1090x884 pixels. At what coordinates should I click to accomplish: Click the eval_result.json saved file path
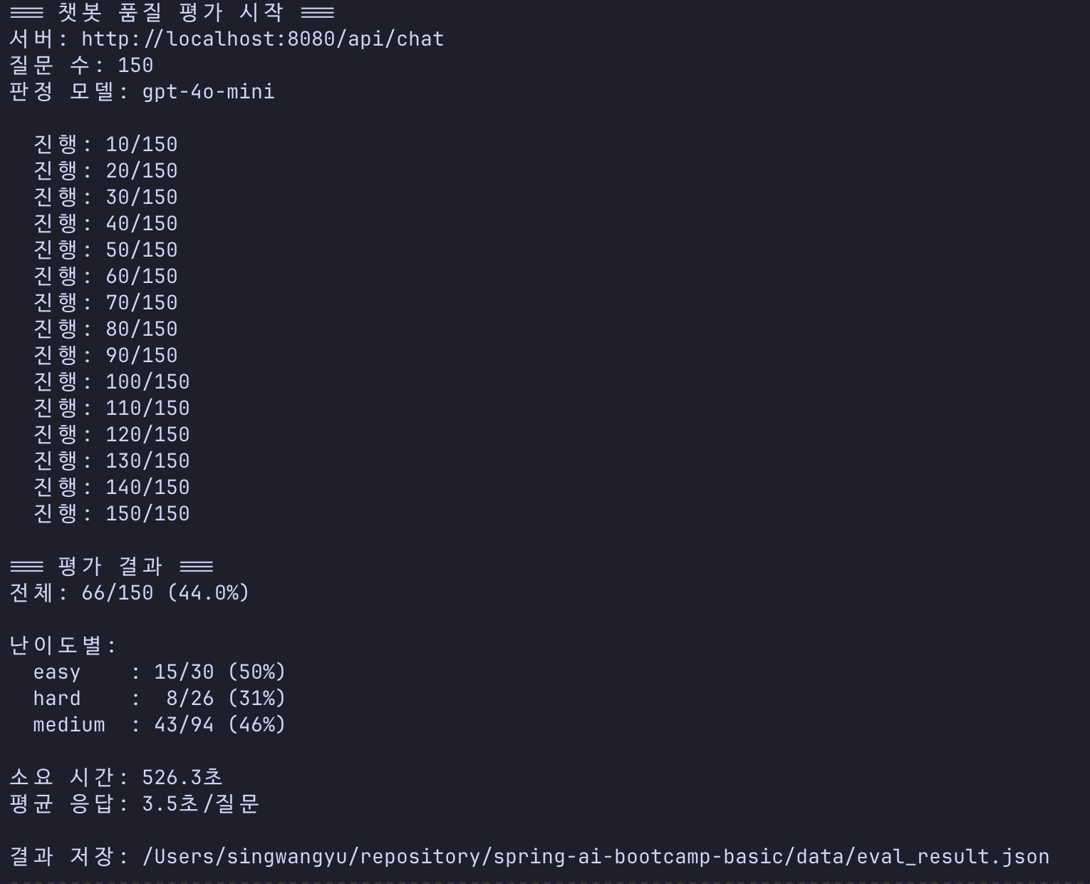(596, 856)
